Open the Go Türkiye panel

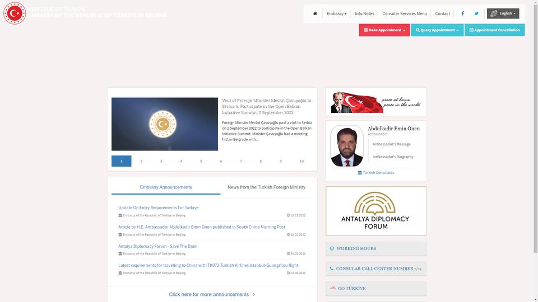(375, 289)
